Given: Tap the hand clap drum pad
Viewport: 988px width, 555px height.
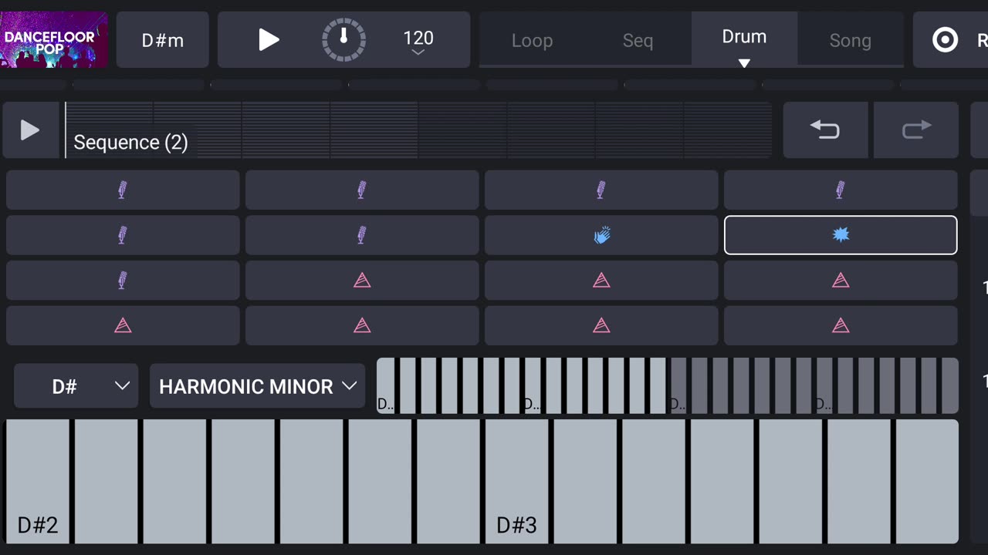Looking at the screenshot, I should (601, 235).
